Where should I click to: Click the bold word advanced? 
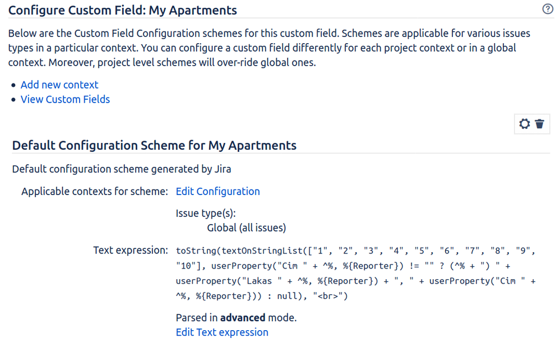click(x=243, y=318)
